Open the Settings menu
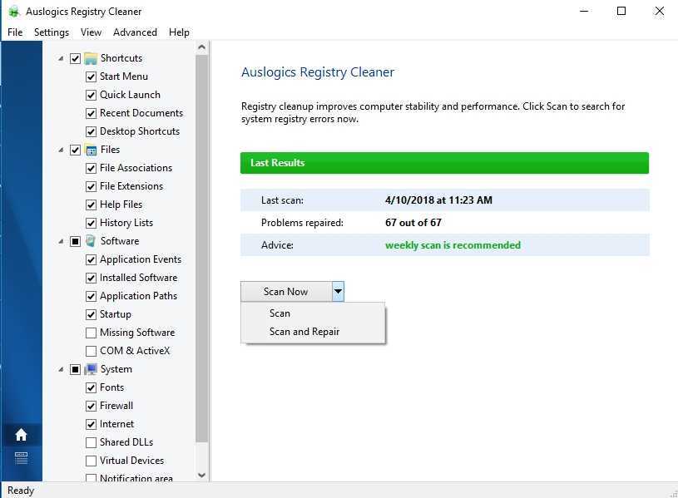This screenshot has height=498, width=678. tap(52, 32)
